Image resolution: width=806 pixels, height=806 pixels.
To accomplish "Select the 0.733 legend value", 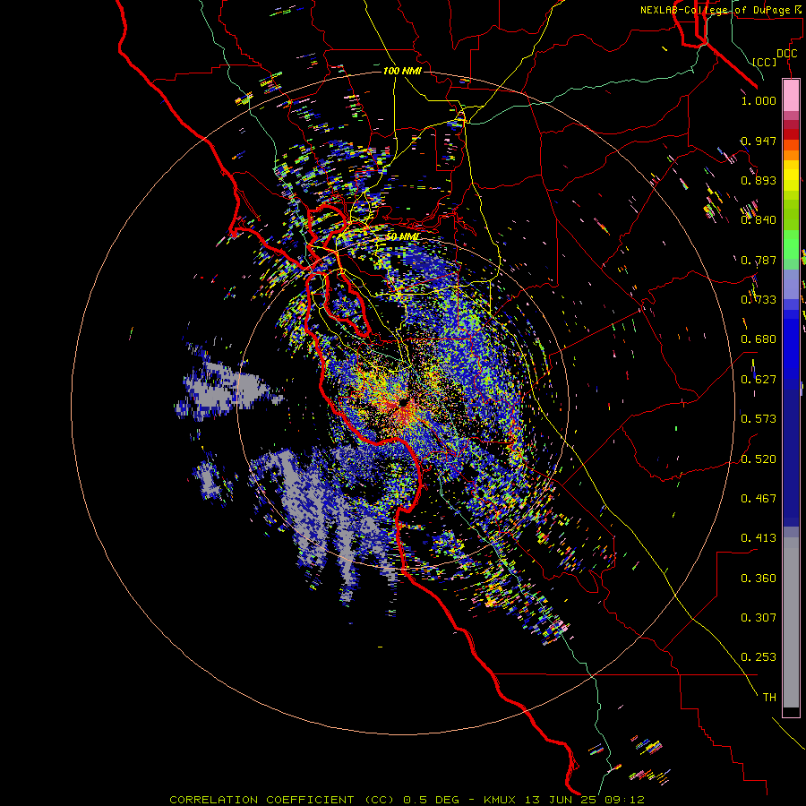I will pyautogui.click(x=759, y=300).
